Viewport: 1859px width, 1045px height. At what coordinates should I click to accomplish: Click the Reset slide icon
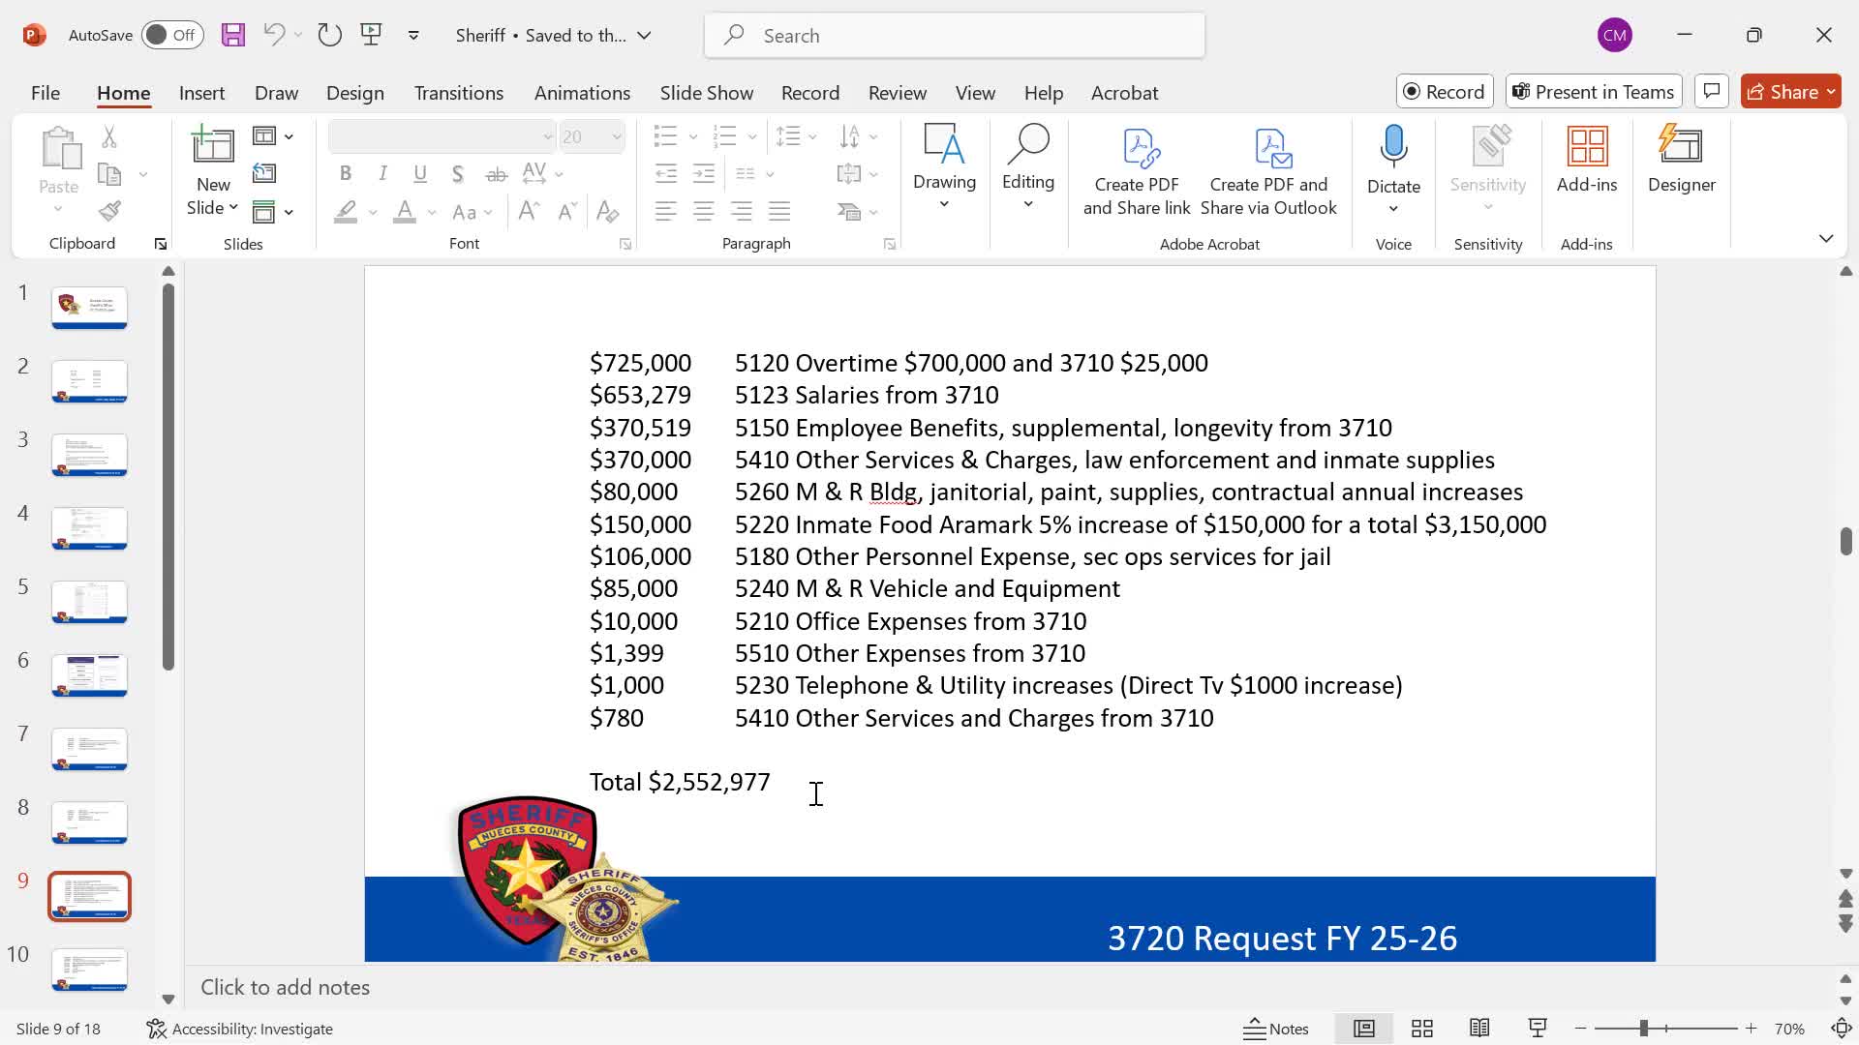264,173
